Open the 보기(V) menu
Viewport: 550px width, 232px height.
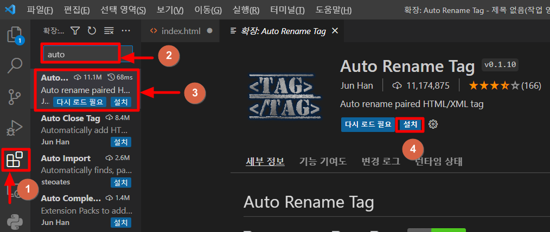pos(170,10)
